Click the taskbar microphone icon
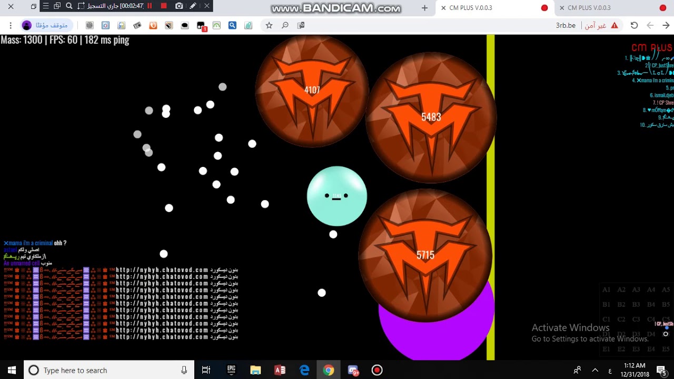The height and width of the screenshot is (379, 674). pyautogui.click(x=184, y=370)
